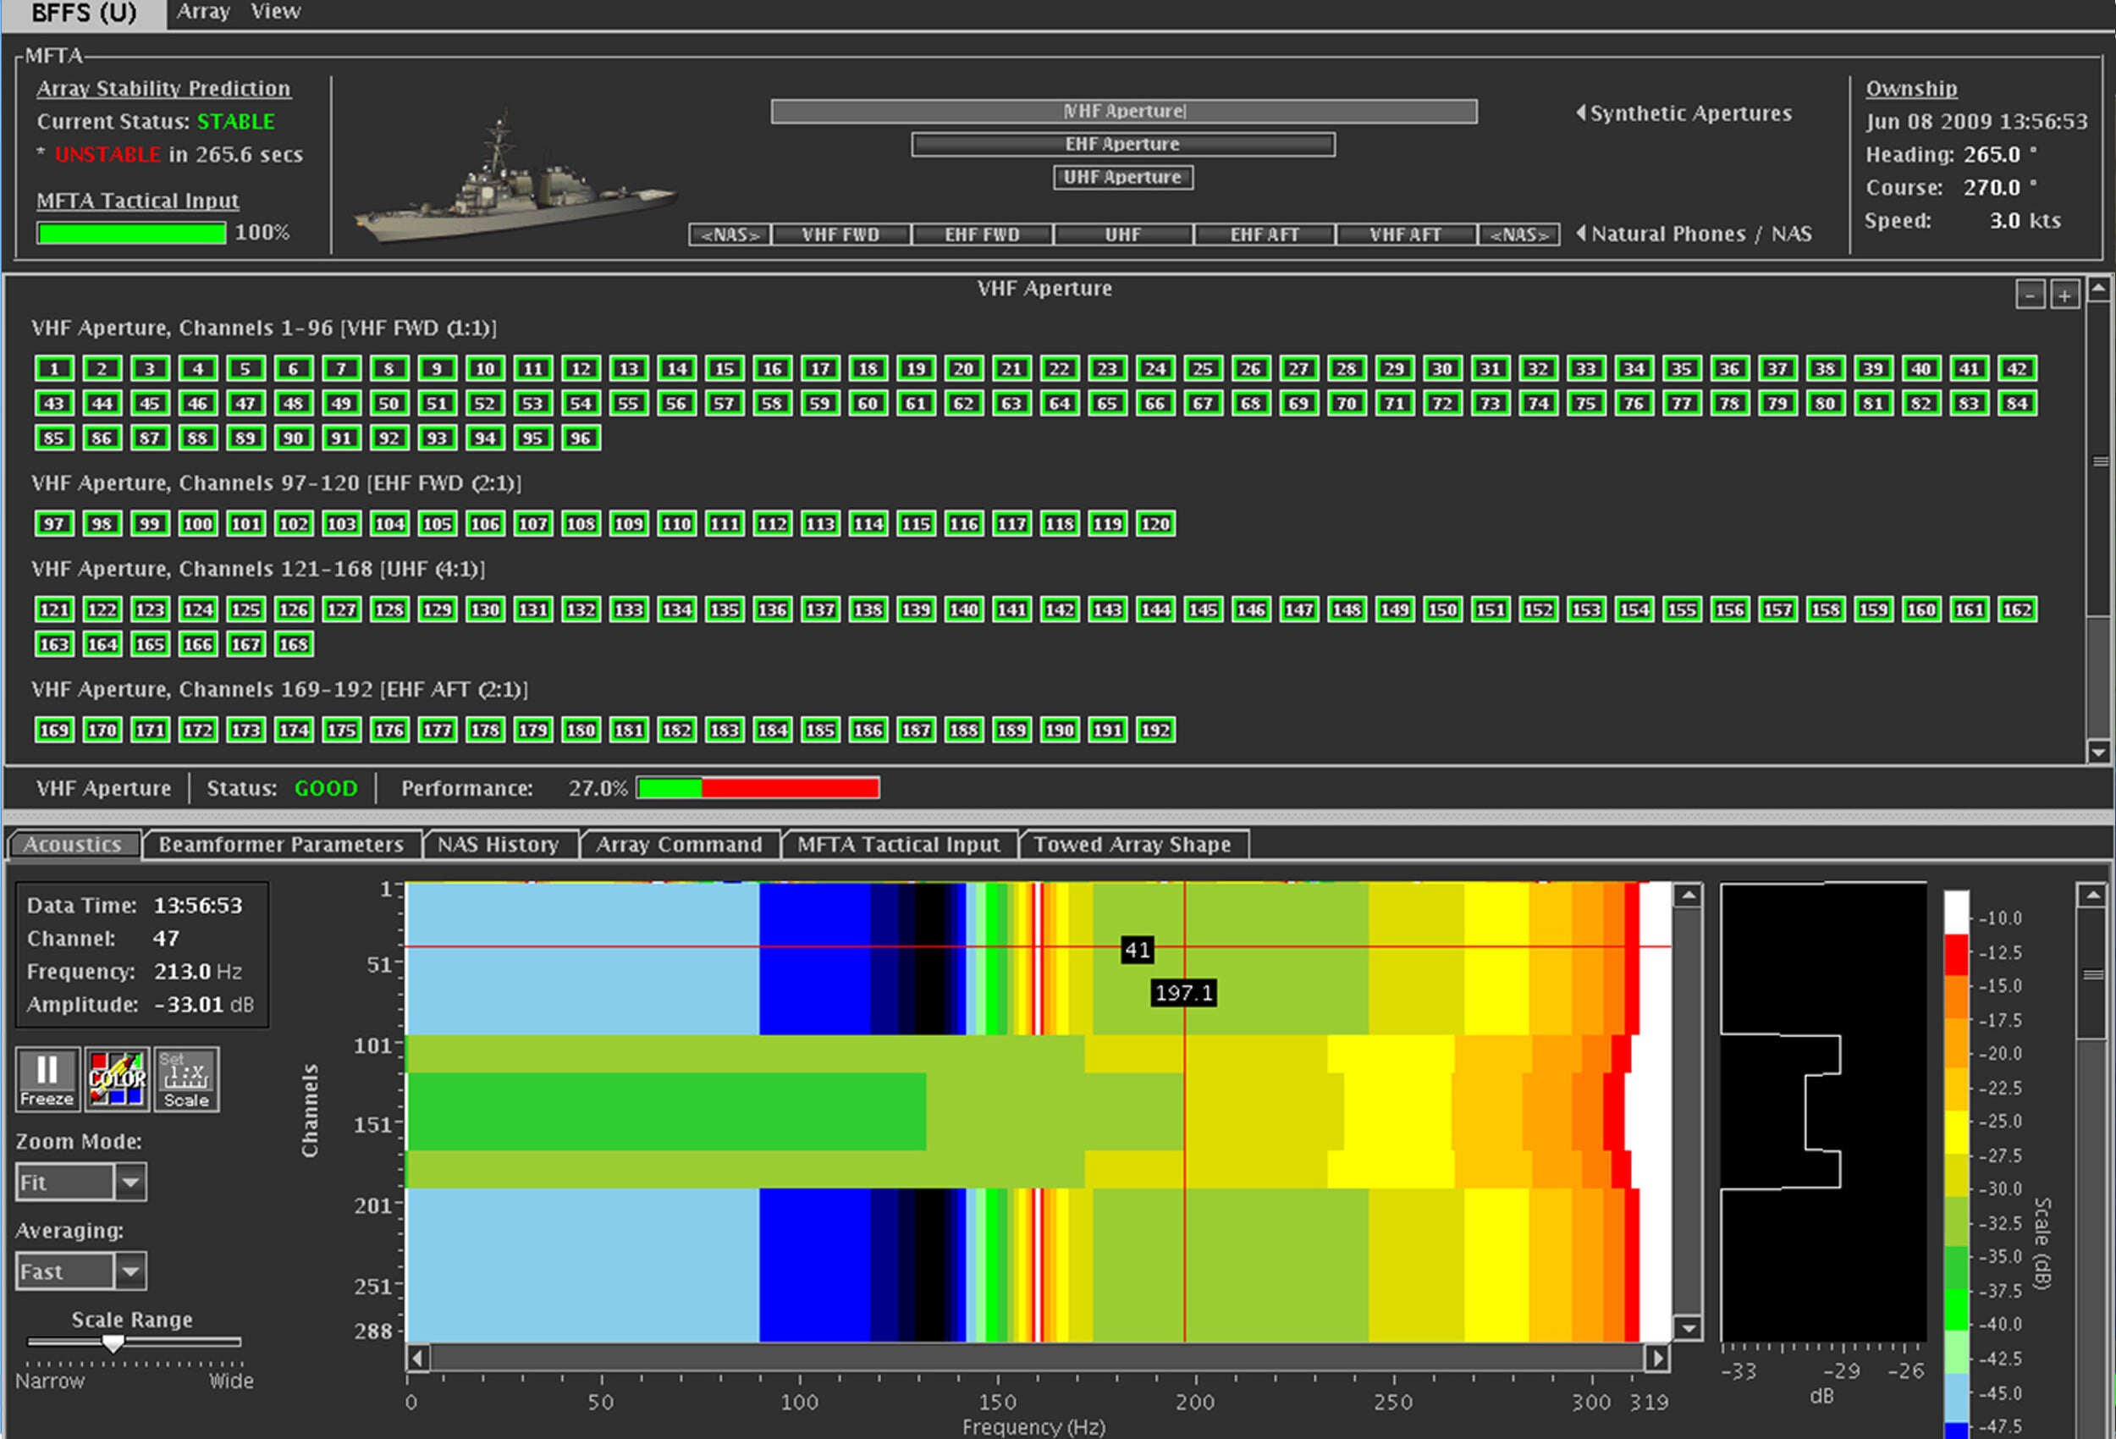
Task: Click the Scale Range slider thumb
Action: coord(113,1343)
